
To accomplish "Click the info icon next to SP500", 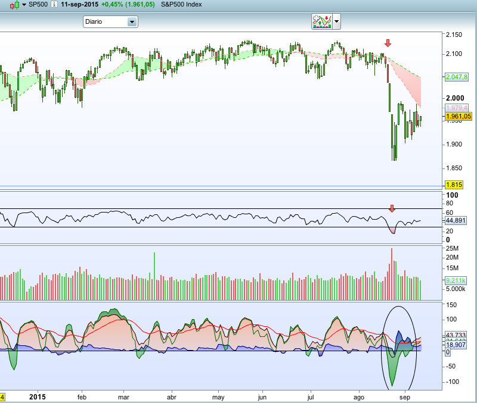I will (54, 5).
